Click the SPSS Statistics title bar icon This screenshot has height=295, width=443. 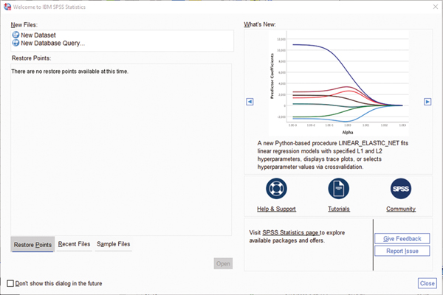coord(7,7)
